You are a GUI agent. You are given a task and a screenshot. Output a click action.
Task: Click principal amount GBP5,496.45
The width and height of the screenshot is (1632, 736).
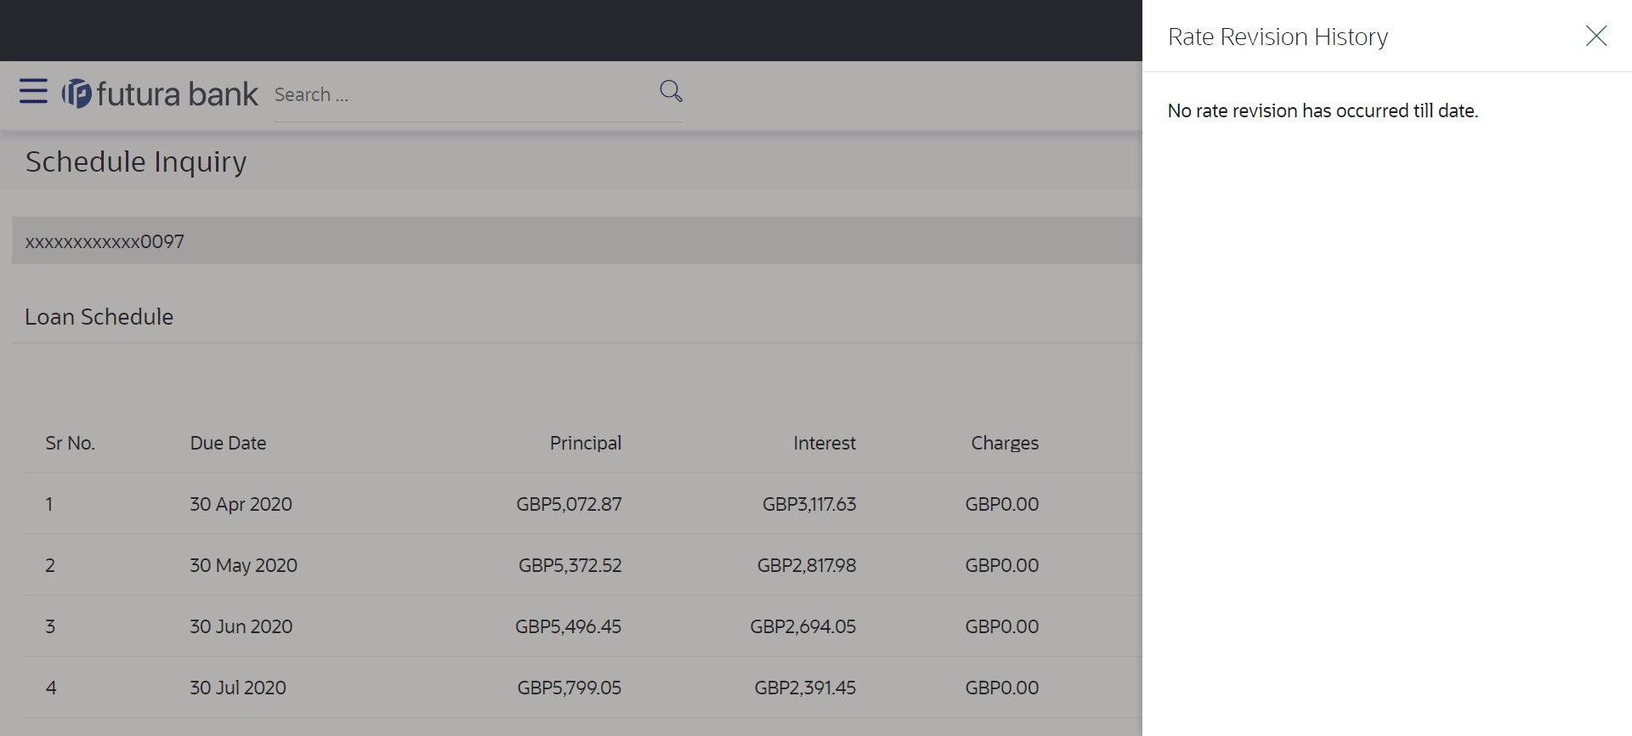[x=568, y=626]
